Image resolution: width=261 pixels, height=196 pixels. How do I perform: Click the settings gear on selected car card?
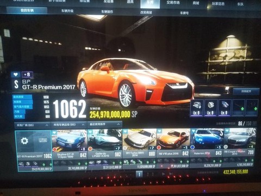point(24,140)
